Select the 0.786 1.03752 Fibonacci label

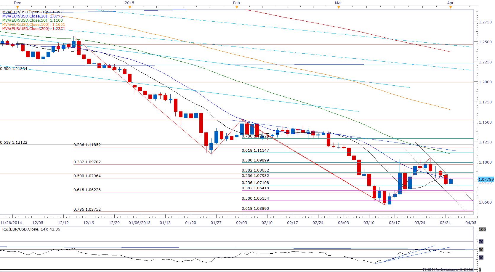[87, 209]
